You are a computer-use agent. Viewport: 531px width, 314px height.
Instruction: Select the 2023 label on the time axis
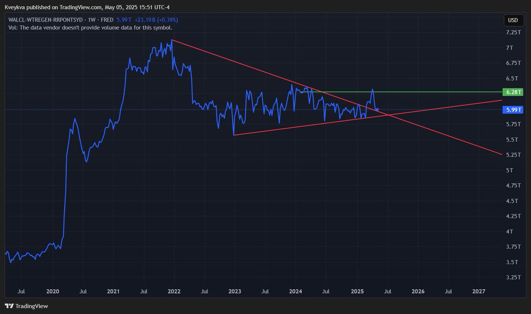tap(235, 291)
